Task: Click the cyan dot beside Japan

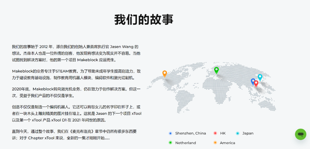Action: (238, 133)
